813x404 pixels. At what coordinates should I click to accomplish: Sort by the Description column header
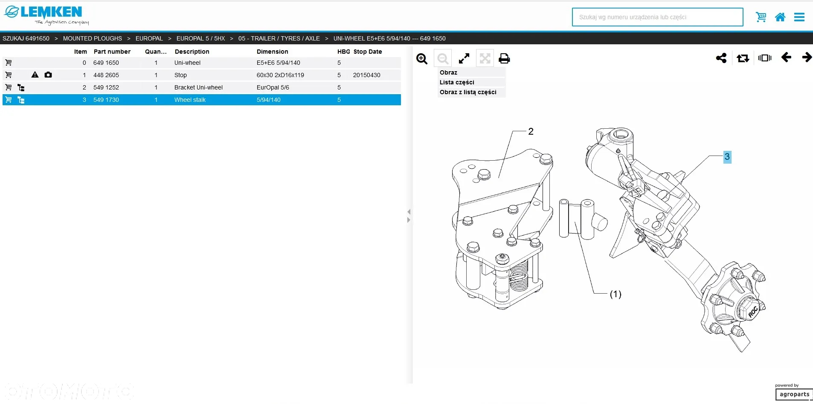pos(192,52)
